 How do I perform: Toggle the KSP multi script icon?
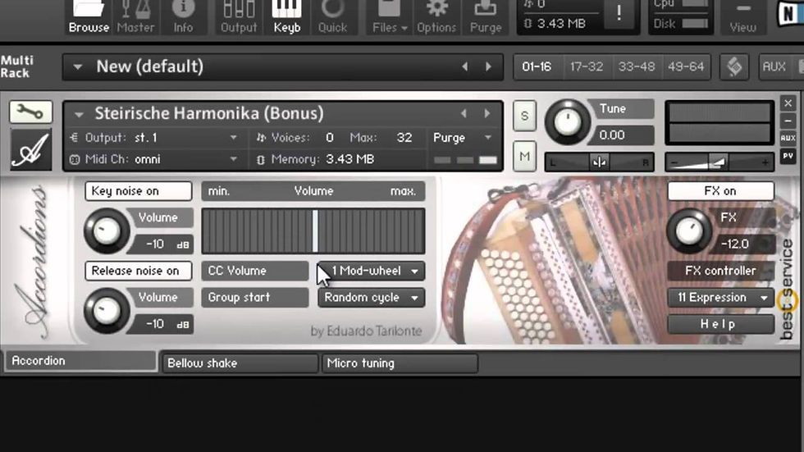point(734,66)
